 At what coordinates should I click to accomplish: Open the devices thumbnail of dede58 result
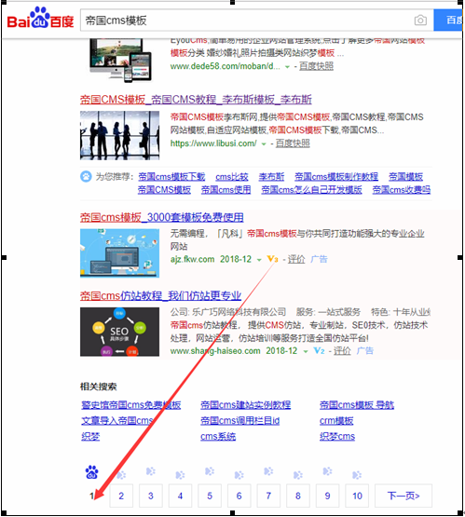pos(120,60)
